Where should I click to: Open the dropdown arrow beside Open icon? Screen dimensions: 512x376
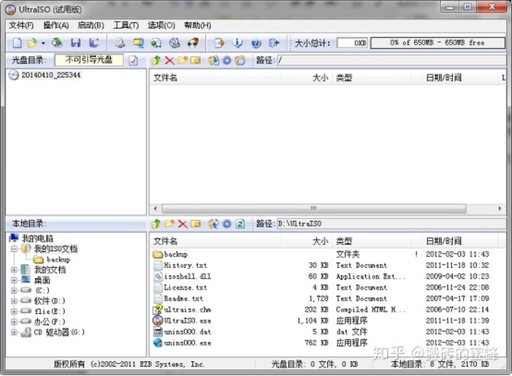tap(43, 43)
